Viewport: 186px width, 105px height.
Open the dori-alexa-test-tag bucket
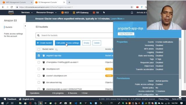click(54, 82)
